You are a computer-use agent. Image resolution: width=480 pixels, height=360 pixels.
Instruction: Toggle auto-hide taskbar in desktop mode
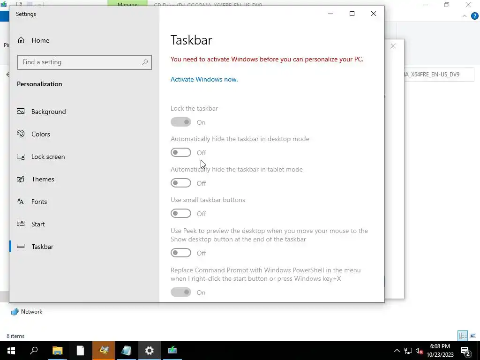(181, 152)
